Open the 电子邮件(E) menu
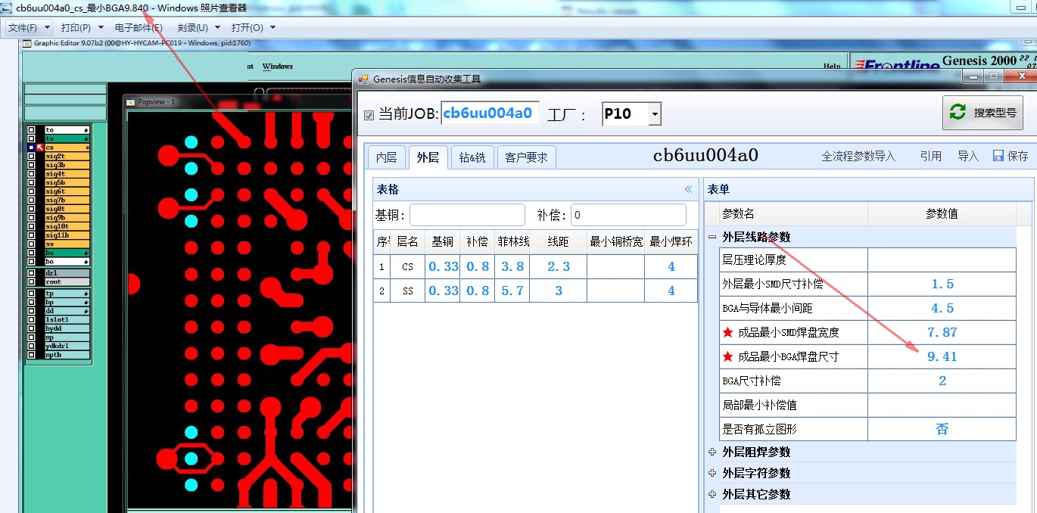1037x513 pixels. coord(139,27)
